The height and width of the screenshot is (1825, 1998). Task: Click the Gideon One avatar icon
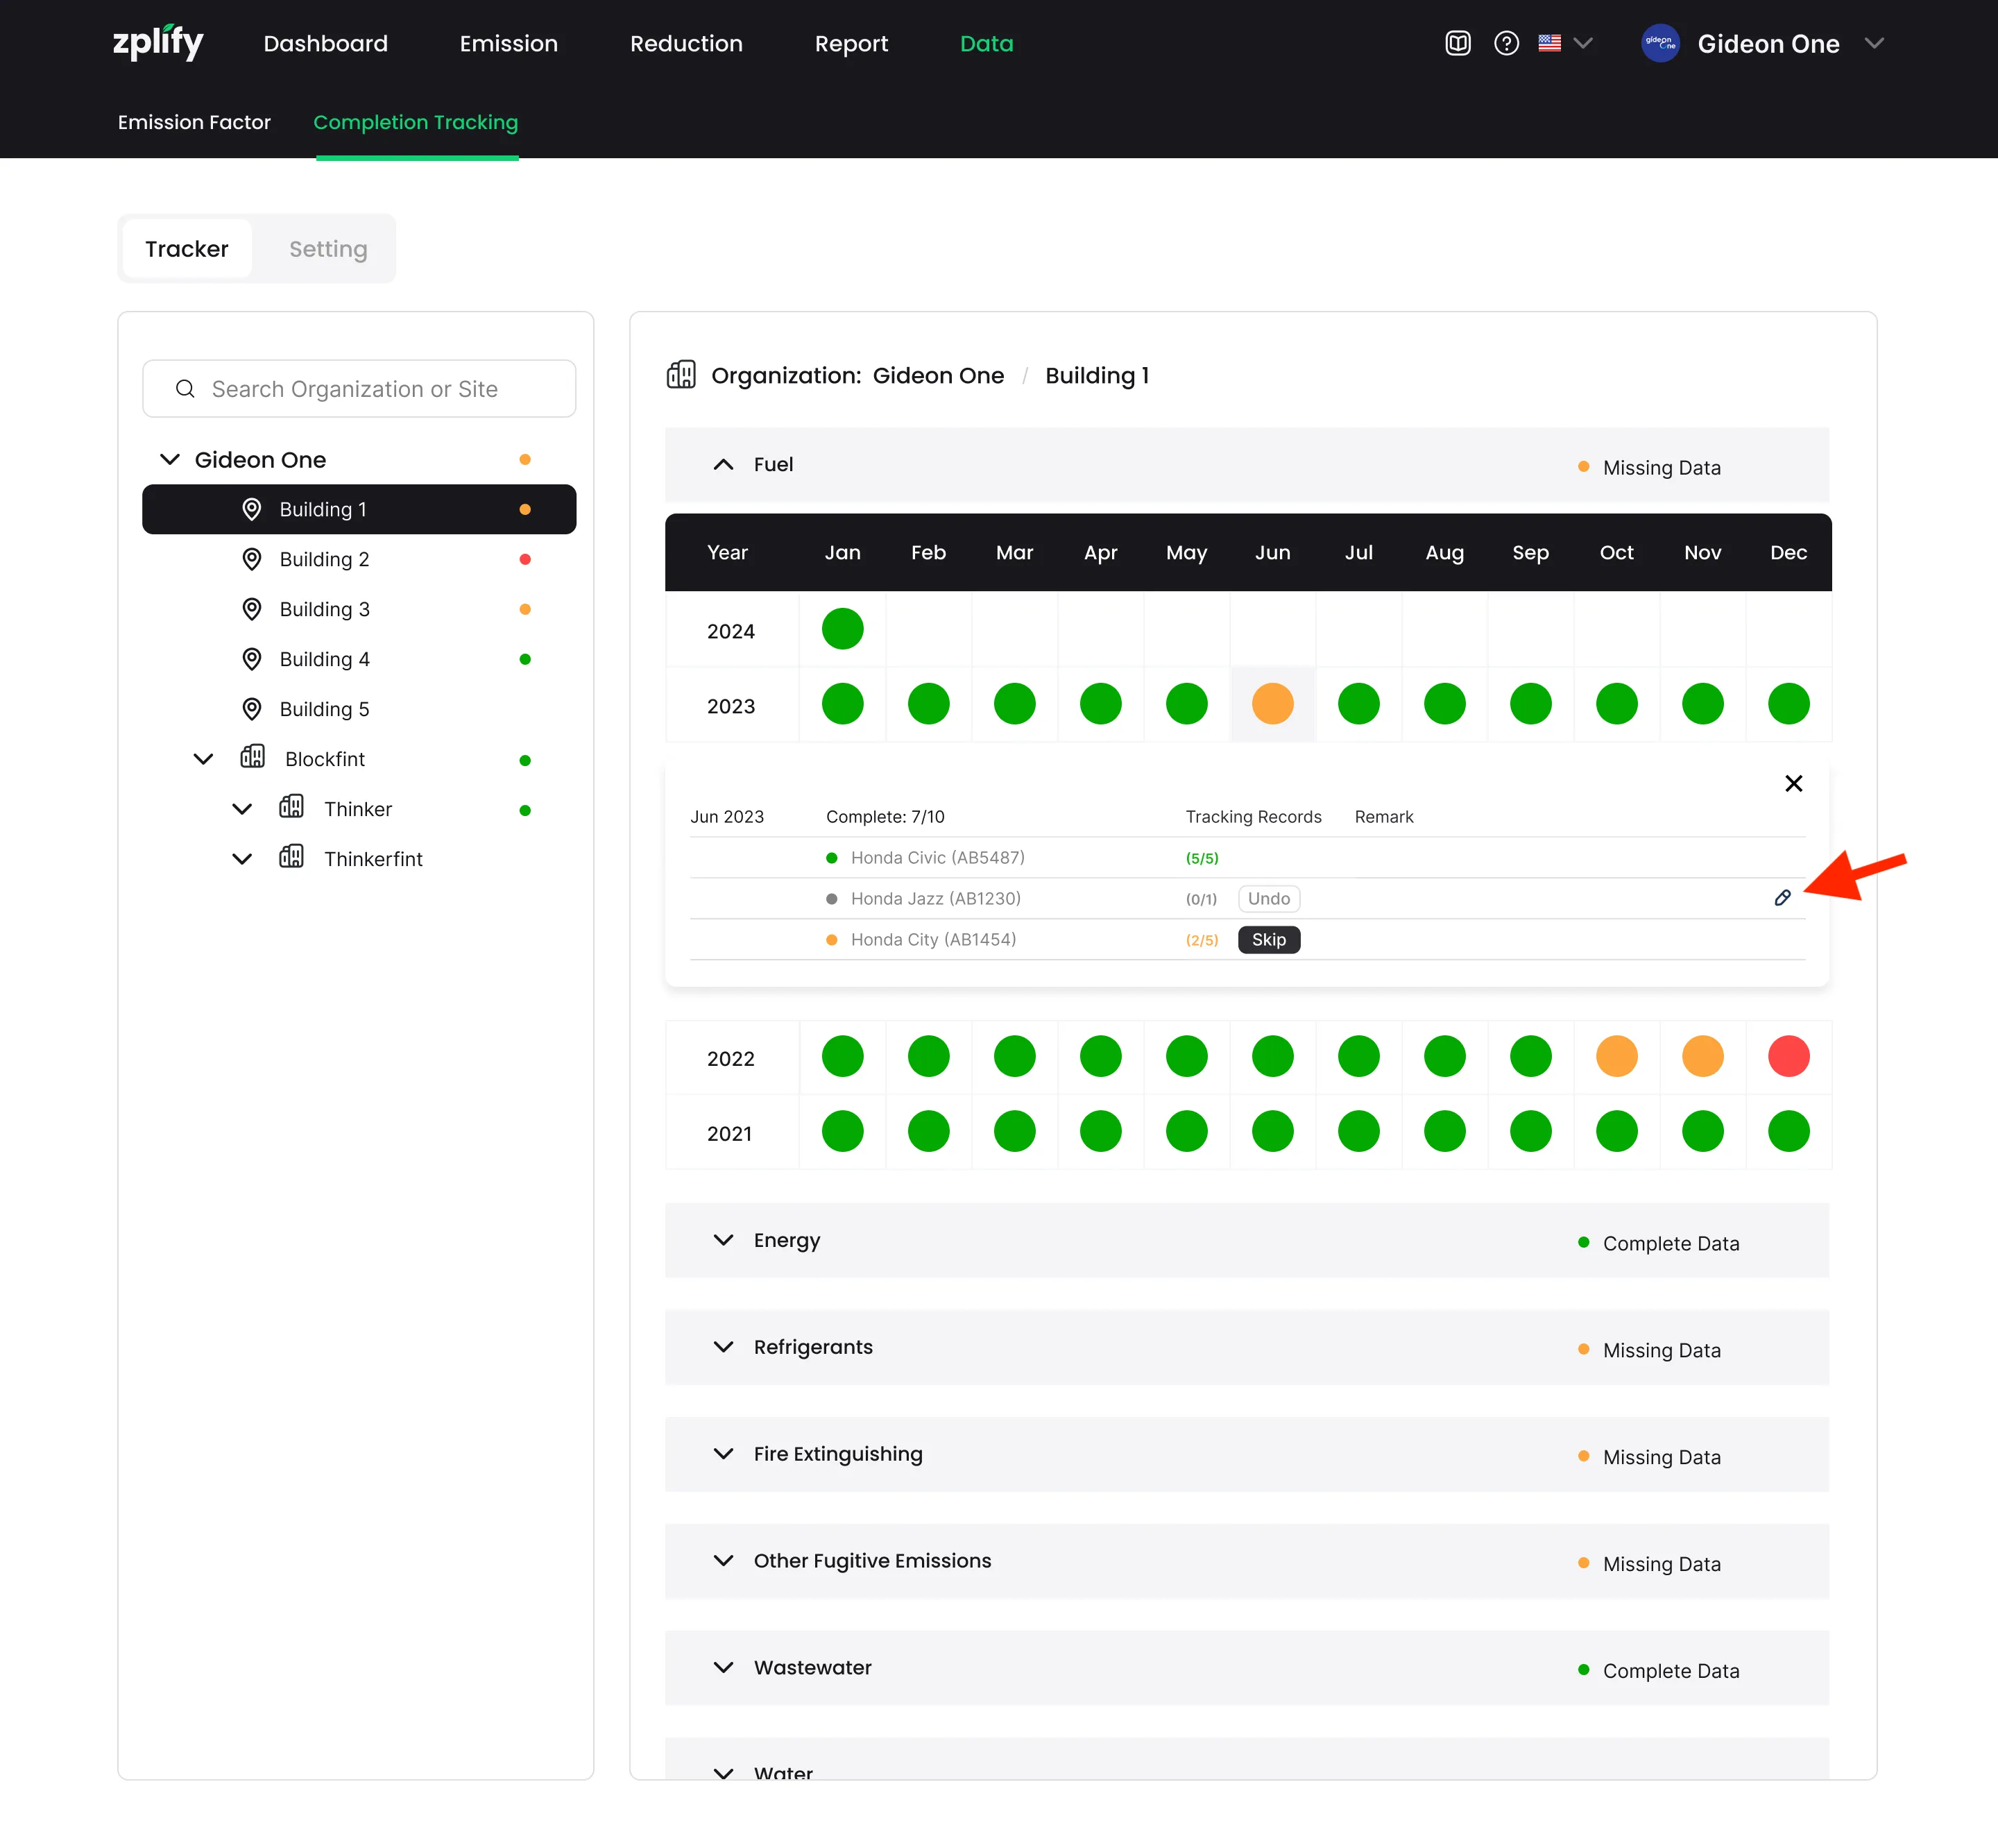pos(1660,44)
